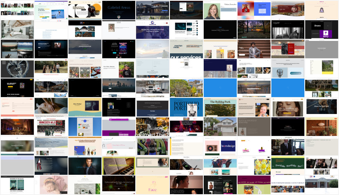
Task: Open the 'Minnesota Wild' hockey thumbnail
Action: (51, 127)
